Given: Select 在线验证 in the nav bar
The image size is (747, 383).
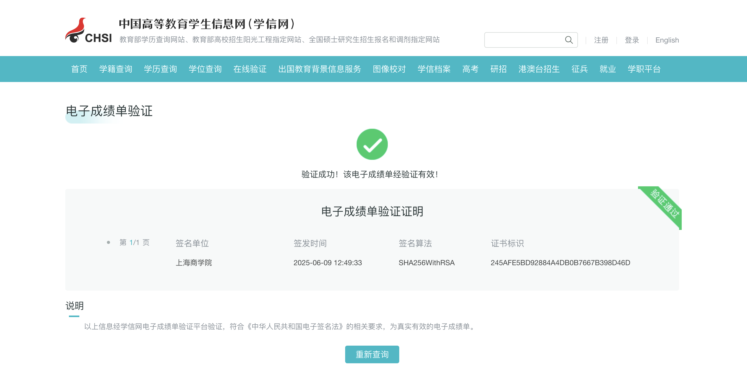Looking at the screenshot, I should [250, 69].
